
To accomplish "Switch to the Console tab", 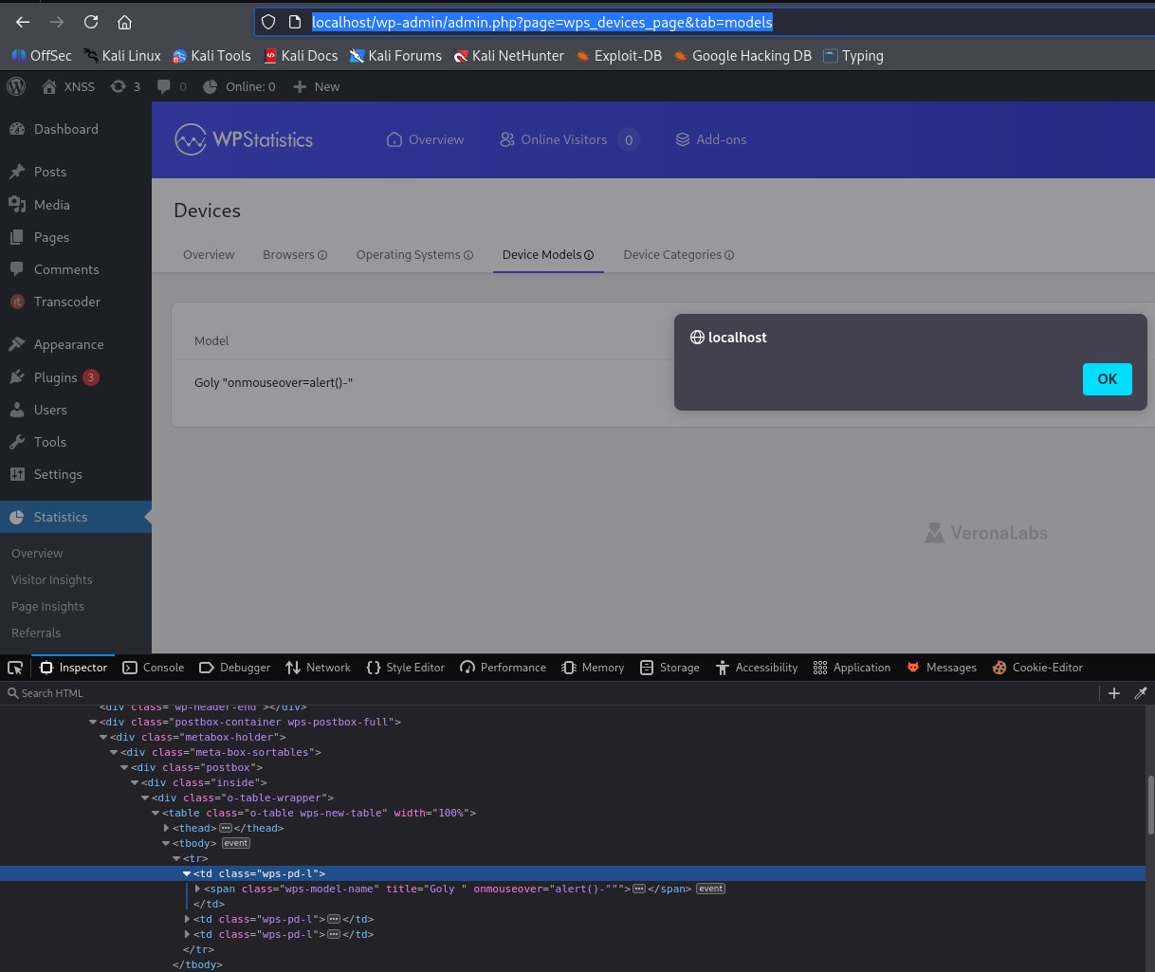I will point(154,668).
